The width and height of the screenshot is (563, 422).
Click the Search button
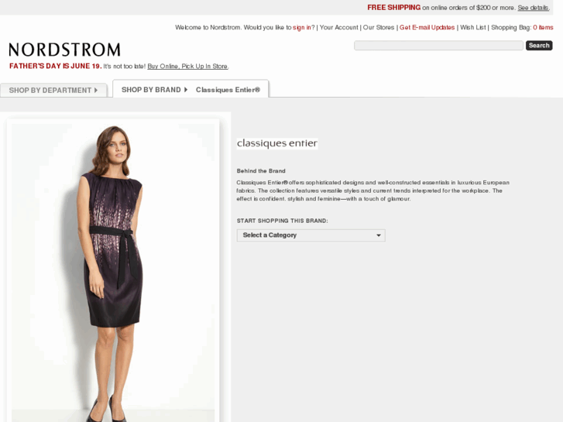(539, 46)
